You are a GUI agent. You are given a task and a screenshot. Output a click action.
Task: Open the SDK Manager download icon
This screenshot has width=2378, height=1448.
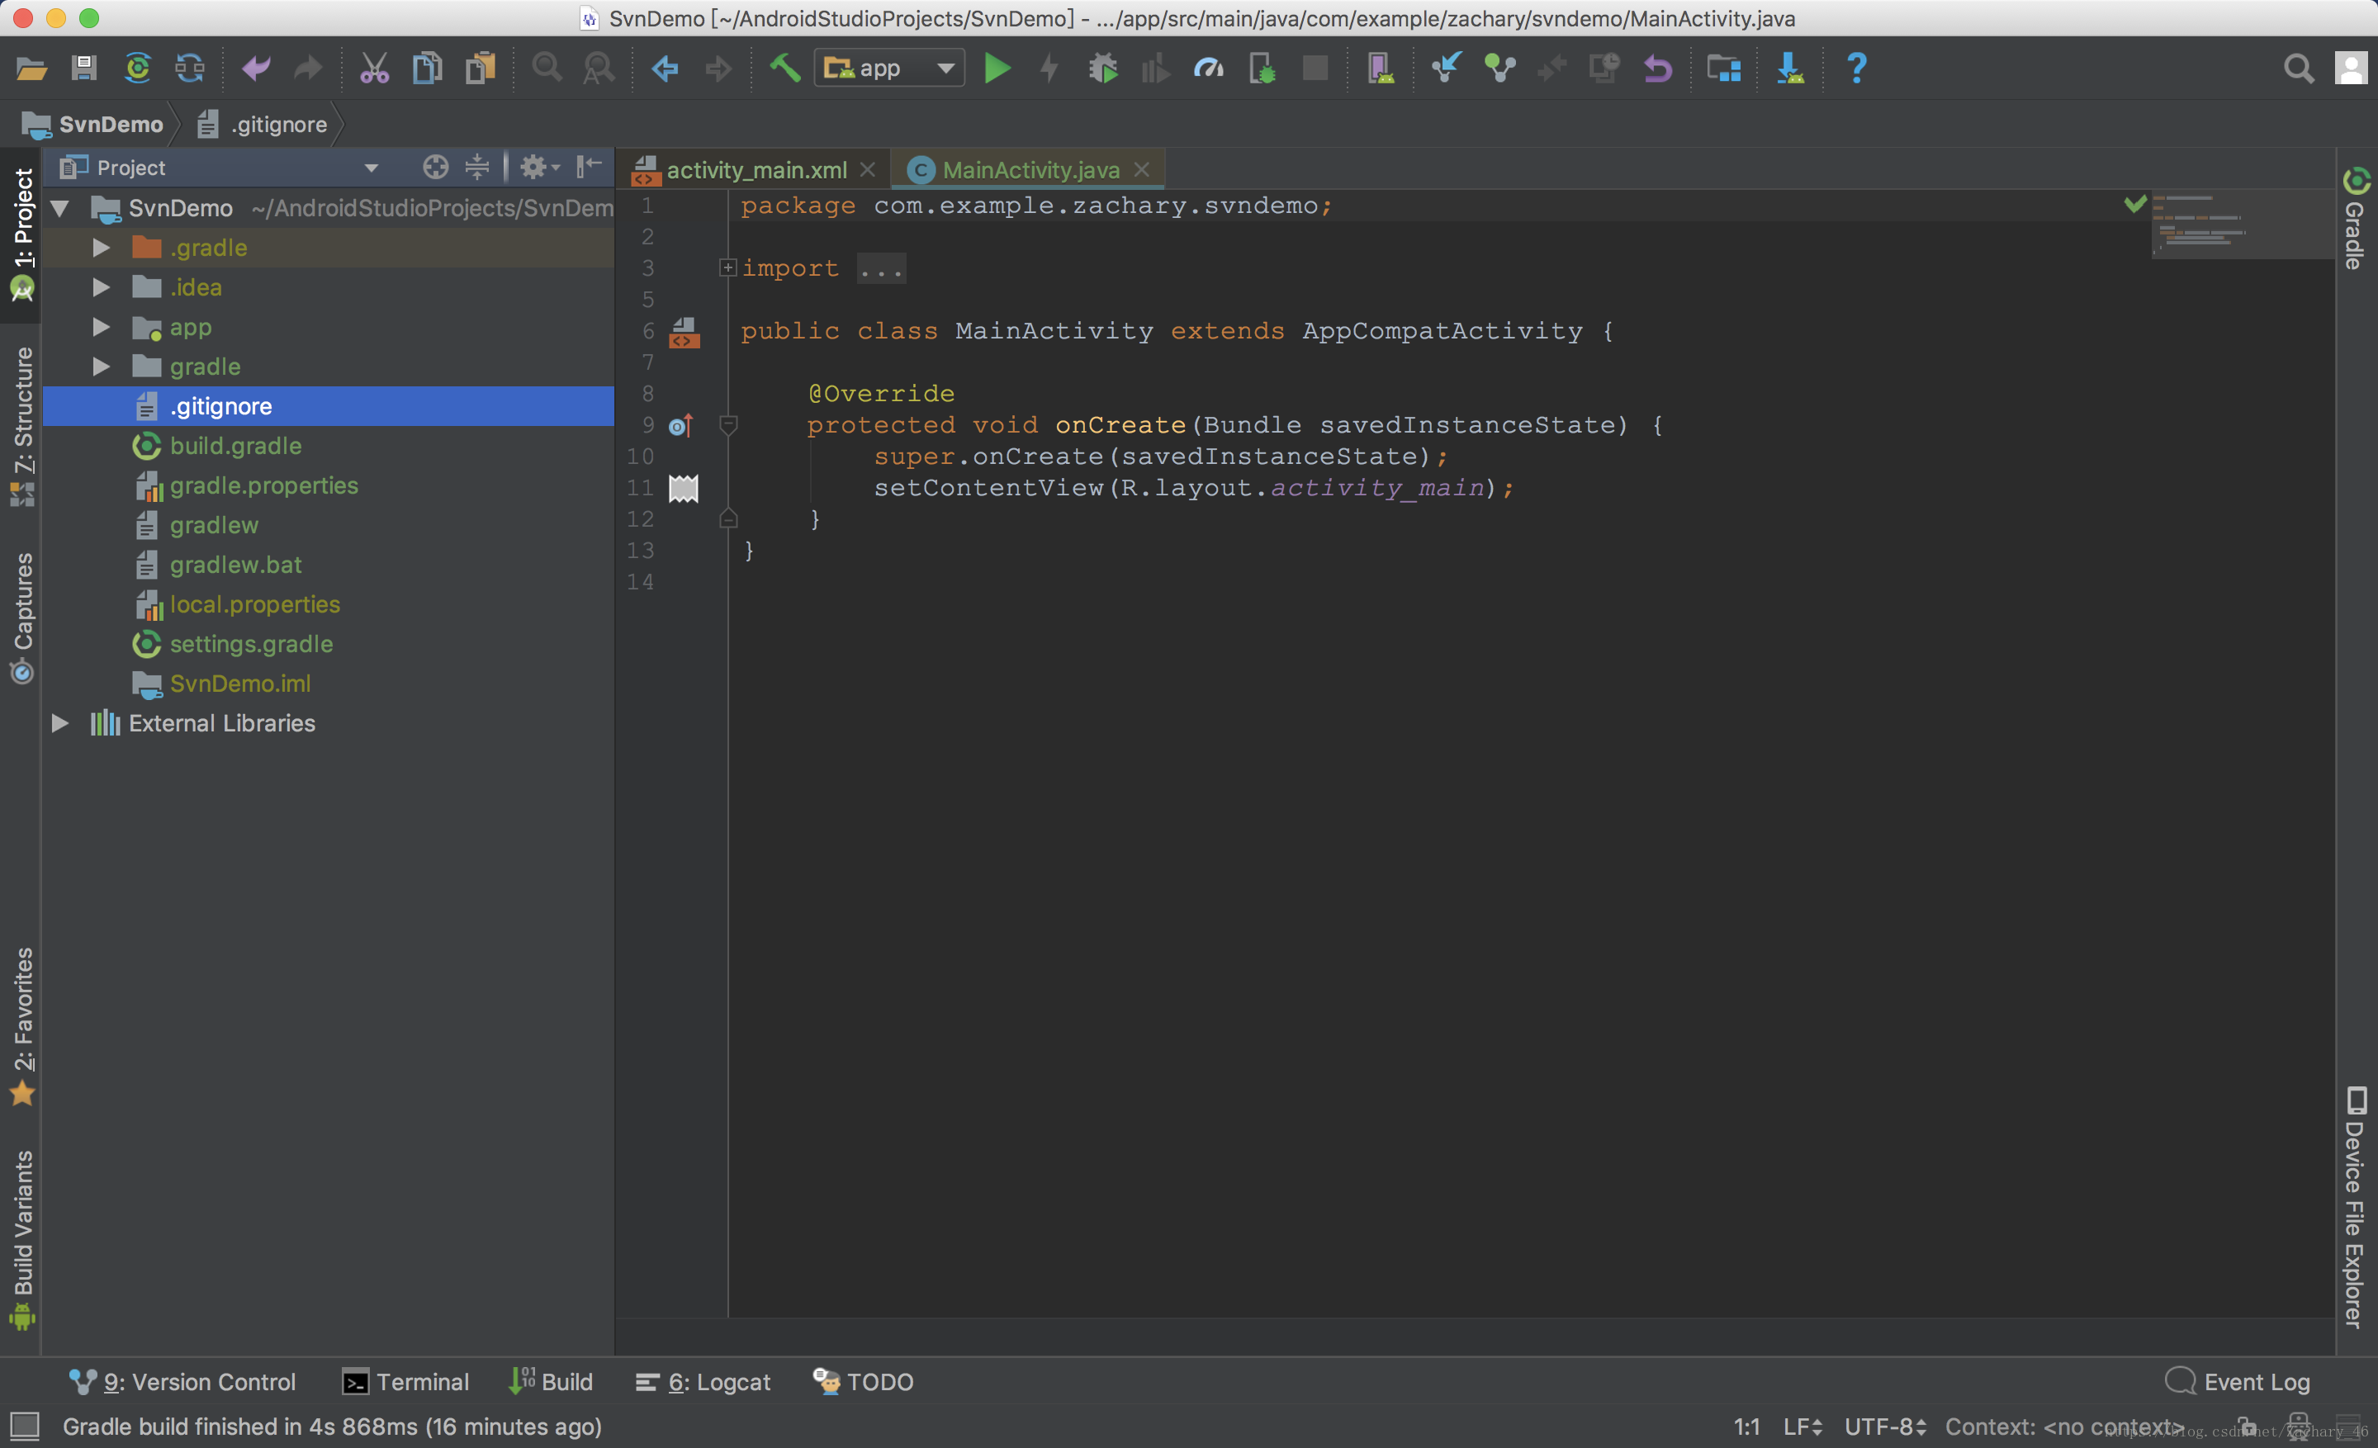click(x=1790, y=69)
